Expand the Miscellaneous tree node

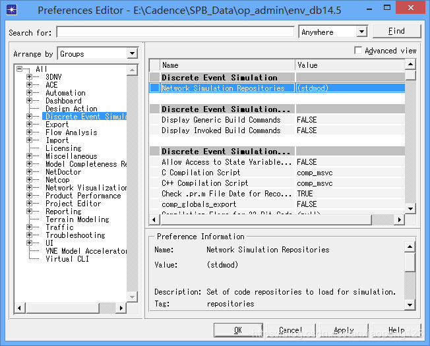[29, 156]
